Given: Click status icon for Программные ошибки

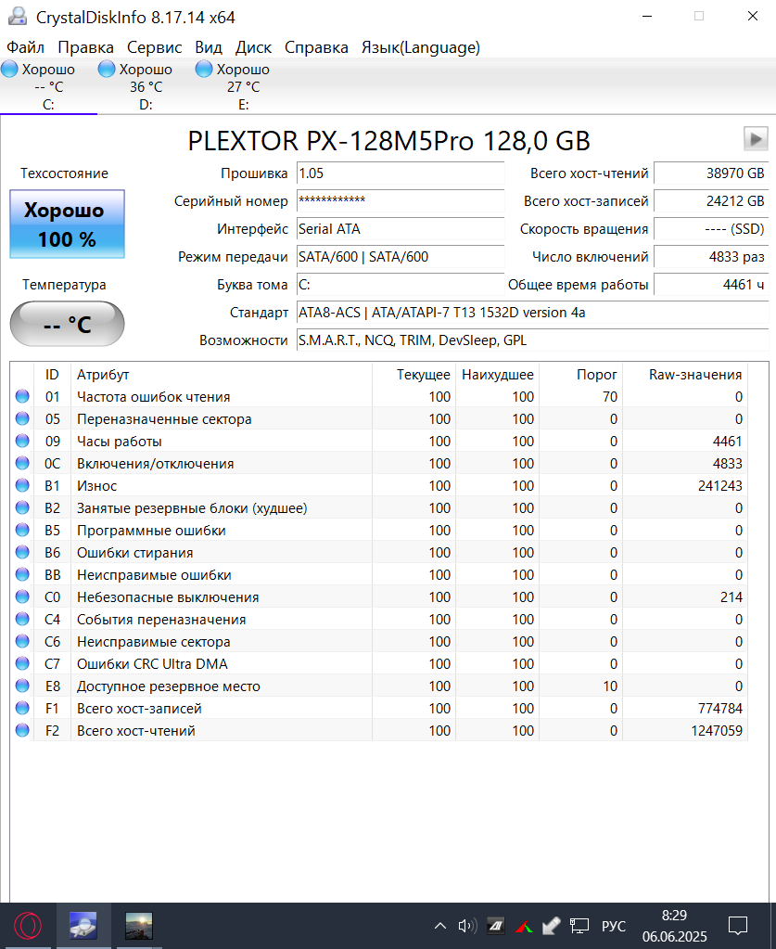Looking at the screenshot, I should (22, 530).
